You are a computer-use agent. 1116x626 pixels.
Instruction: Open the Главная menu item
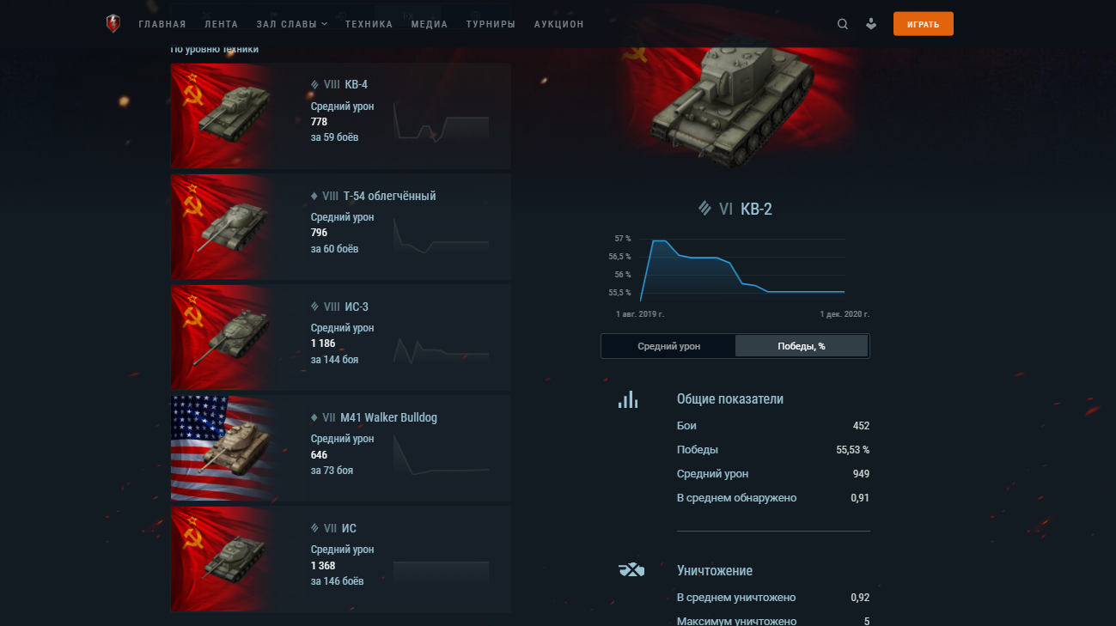click(x=162, y=24)
